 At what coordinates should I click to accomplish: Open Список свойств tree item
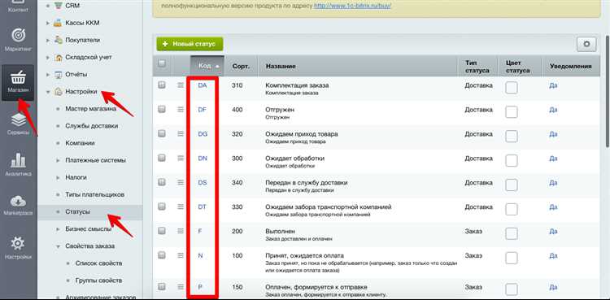tap(98, 263)
